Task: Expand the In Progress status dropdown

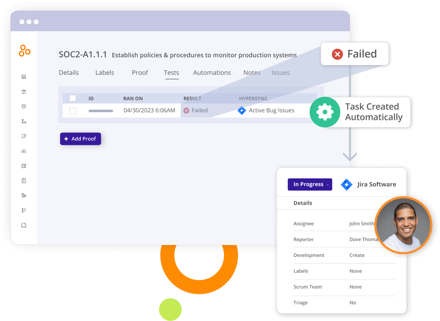Action: [x=310, y=185]
